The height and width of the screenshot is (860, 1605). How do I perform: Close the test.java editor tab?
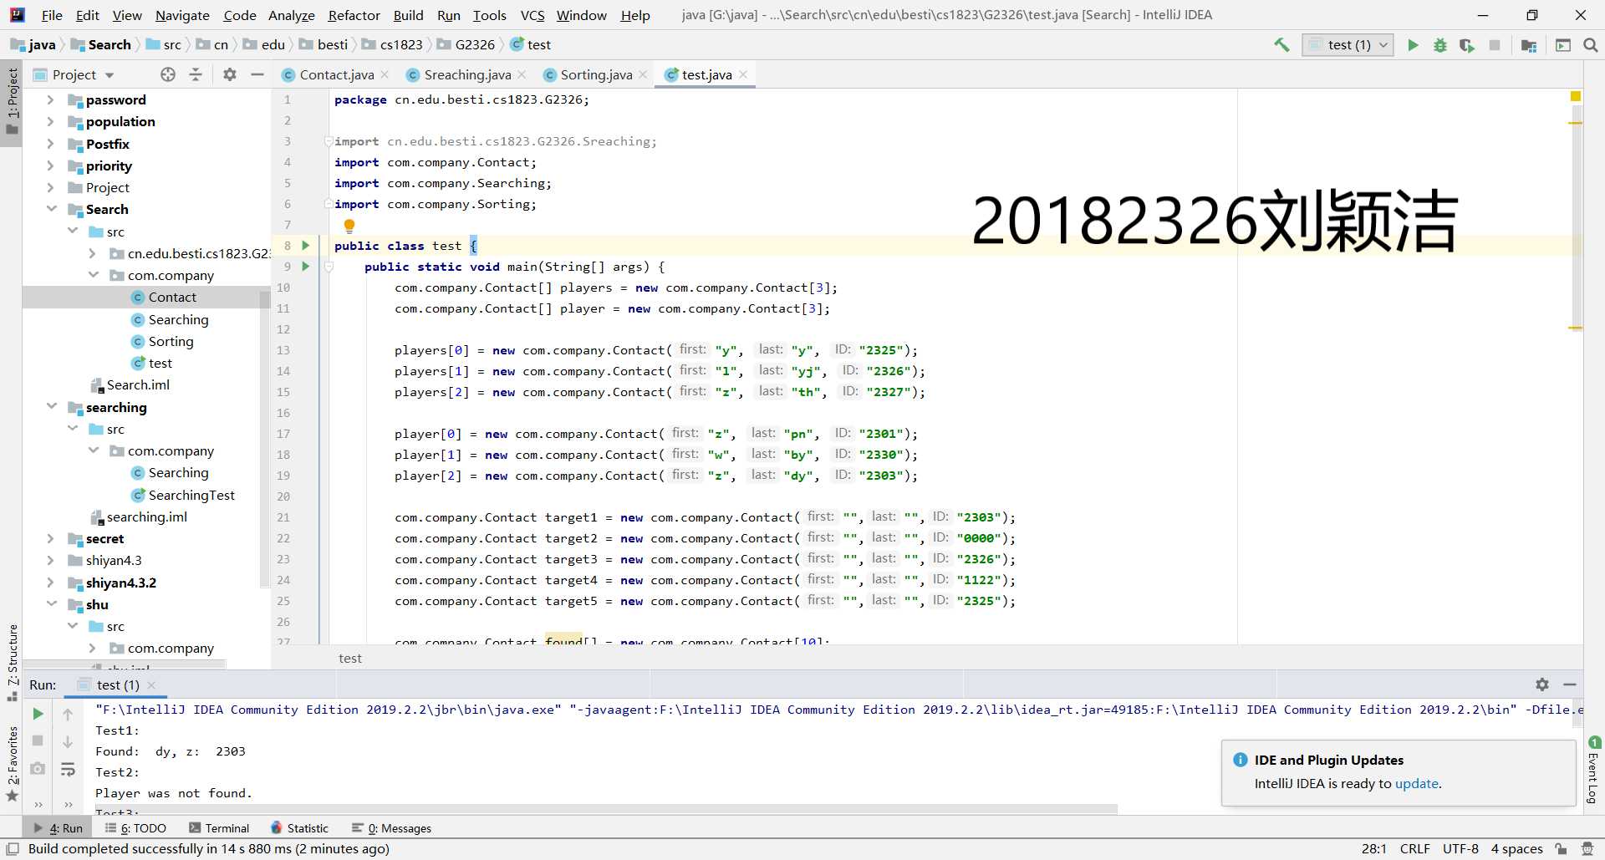[742, 74]
